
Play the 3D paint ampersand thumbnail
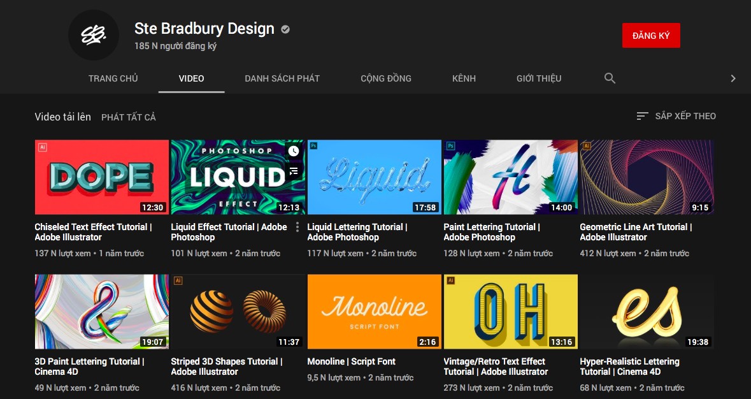click(101, 312)
